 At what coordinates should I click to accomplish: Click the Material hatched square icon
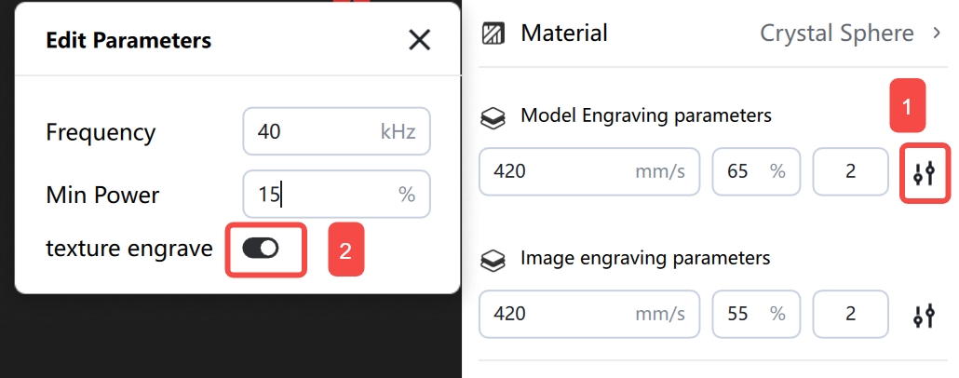pos(493,34)
